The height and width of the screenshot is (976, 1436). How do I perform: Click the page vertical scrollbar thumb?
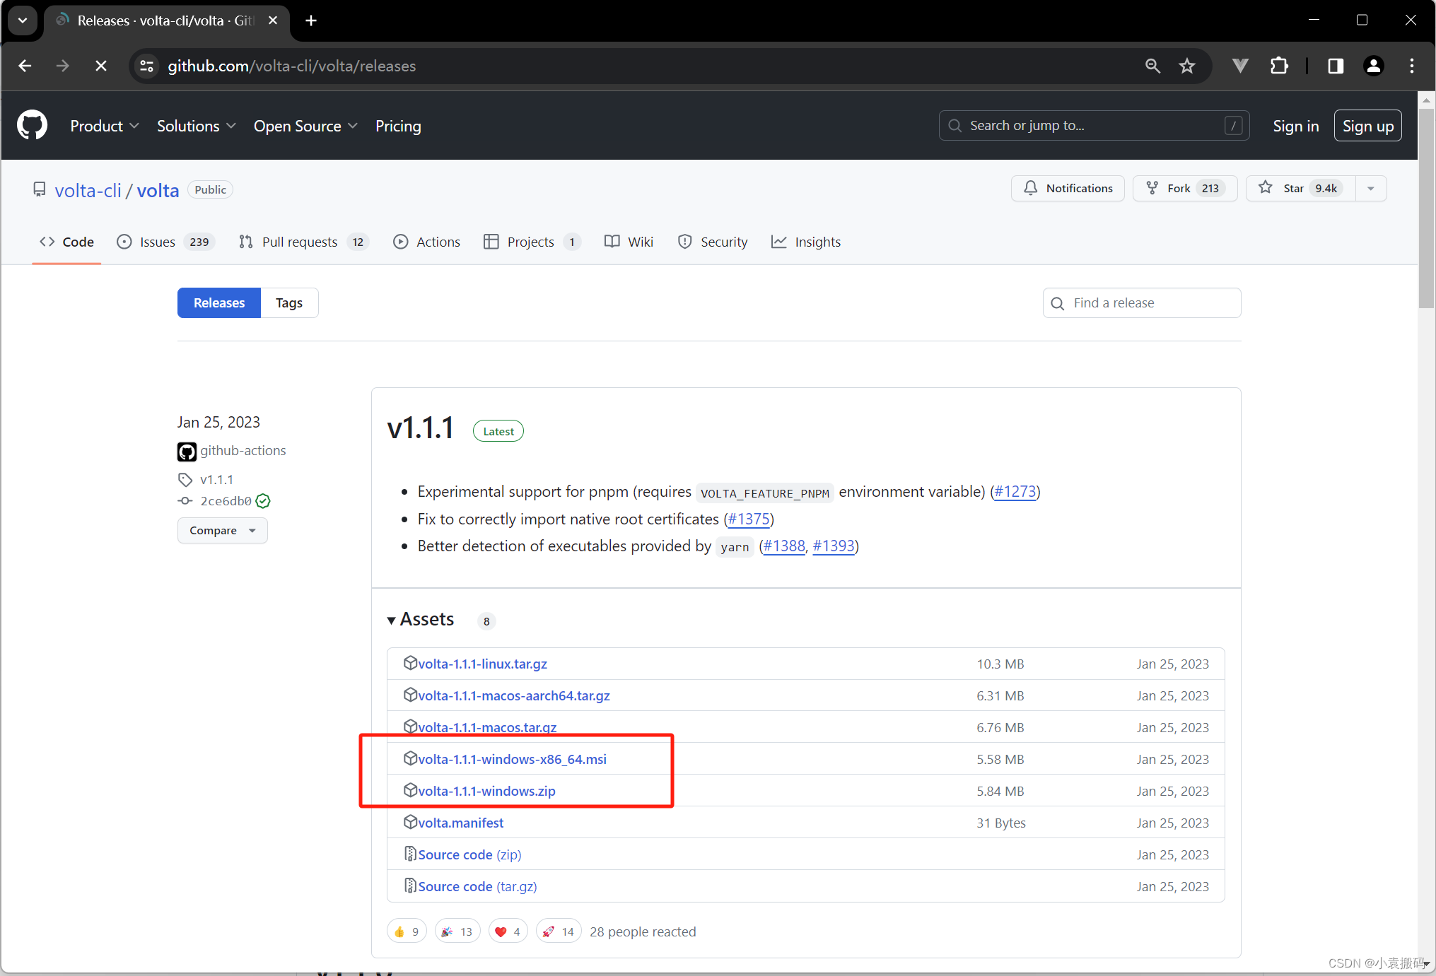click(1426, 208)
